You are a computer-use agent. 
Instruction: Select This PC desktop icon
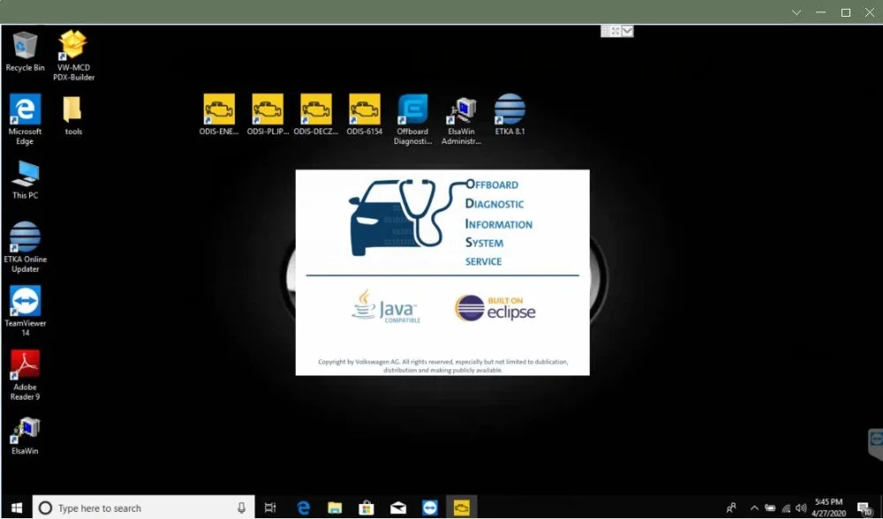pos(25,180)
